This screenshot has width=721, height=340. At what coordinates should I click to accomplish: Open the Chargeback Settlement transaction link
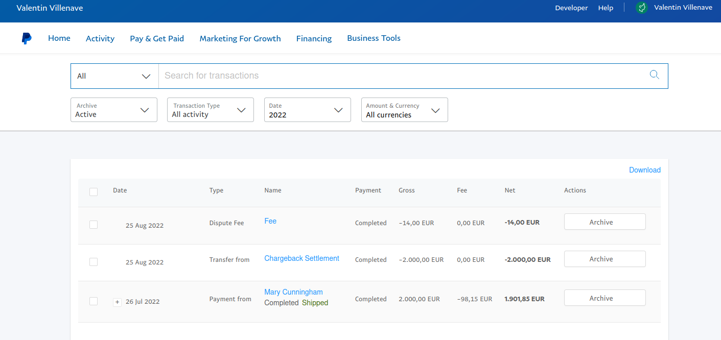click(x=301, y=258)
